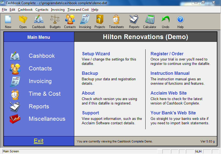Visit the Acclaim Web Site link
The image size is (221, 154).
coord(169,93)
